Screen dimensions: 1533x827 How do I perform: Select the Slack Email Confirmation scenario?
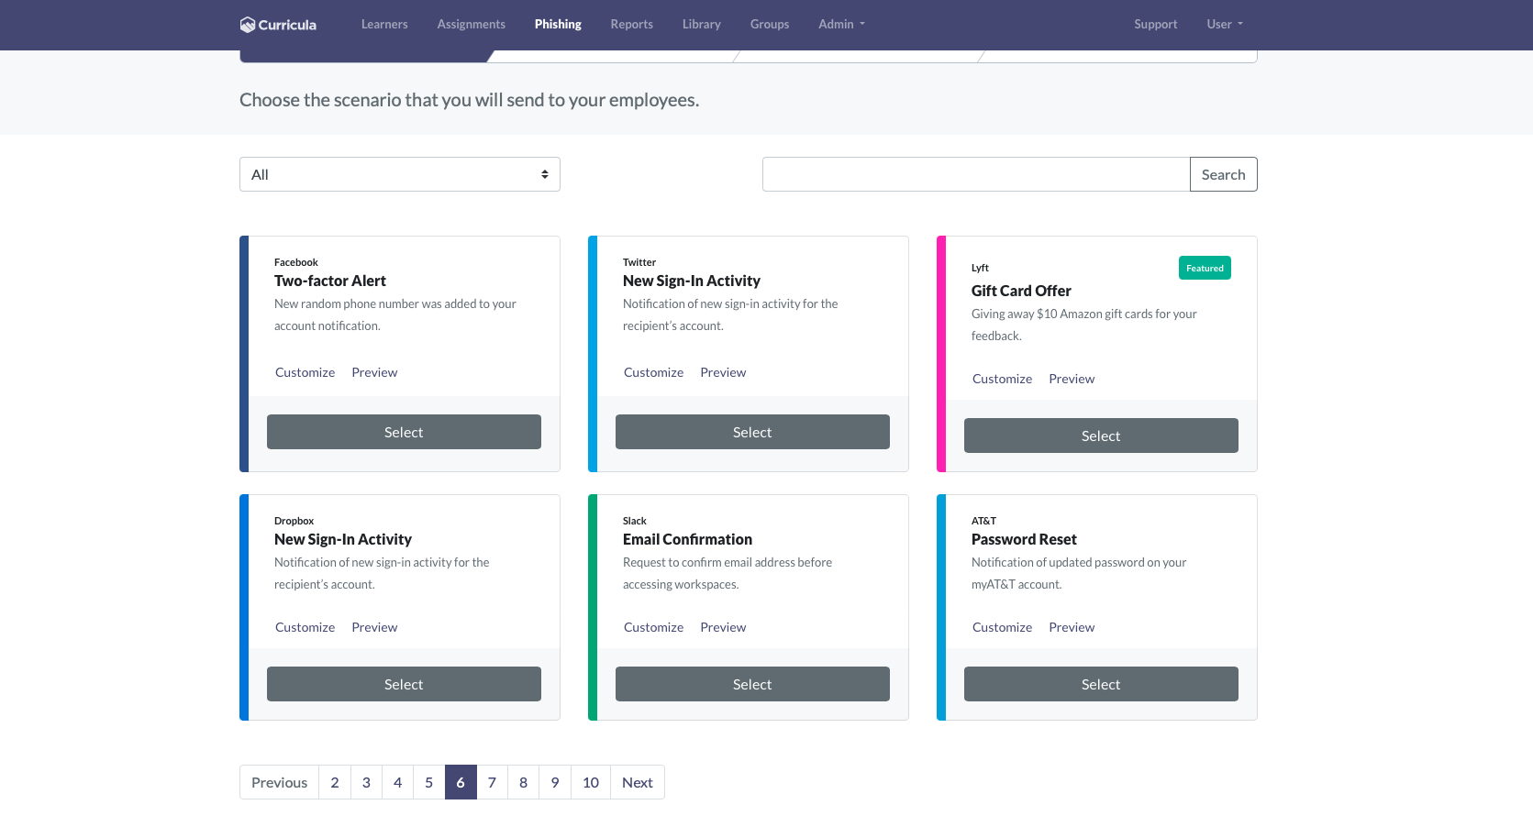[752, 684]
